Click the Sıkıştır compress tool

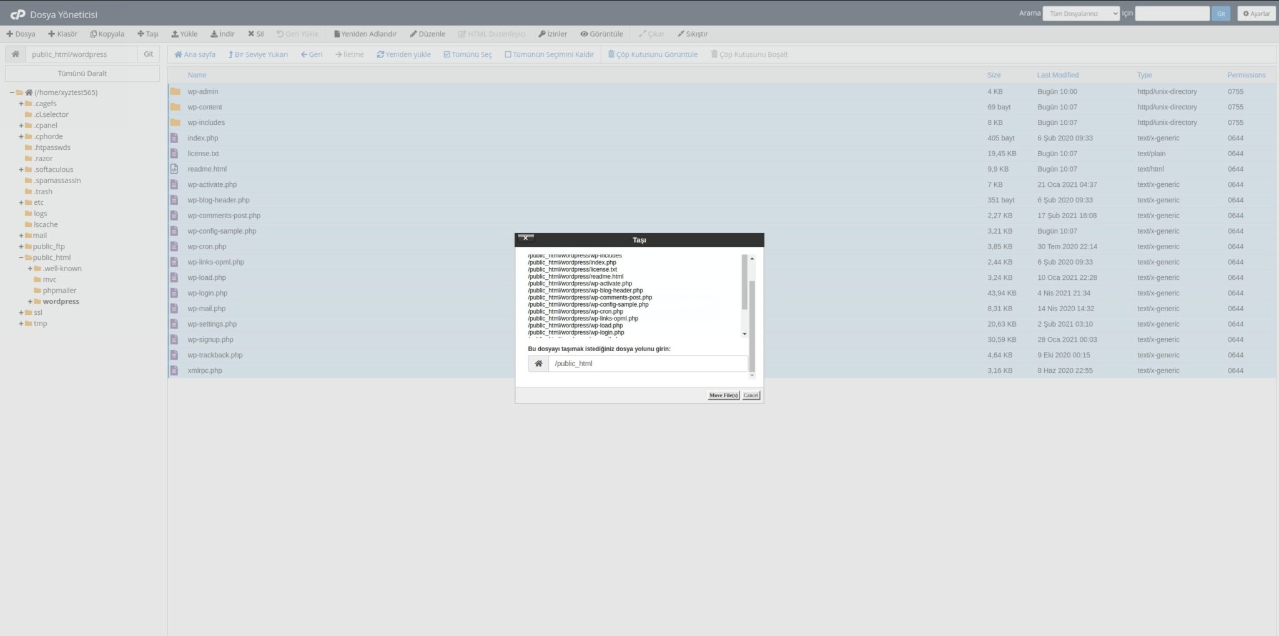pyautogui.click(x=693, y=34)
